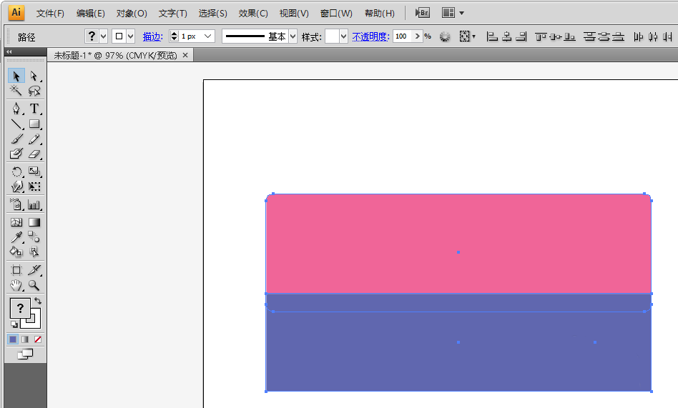Open Recolor Artwork color wheel
678x408 pixels.
pyautogui.click(x=445, y=36)
